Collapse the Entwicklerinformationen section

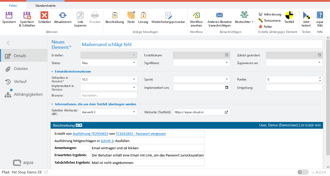52,72
